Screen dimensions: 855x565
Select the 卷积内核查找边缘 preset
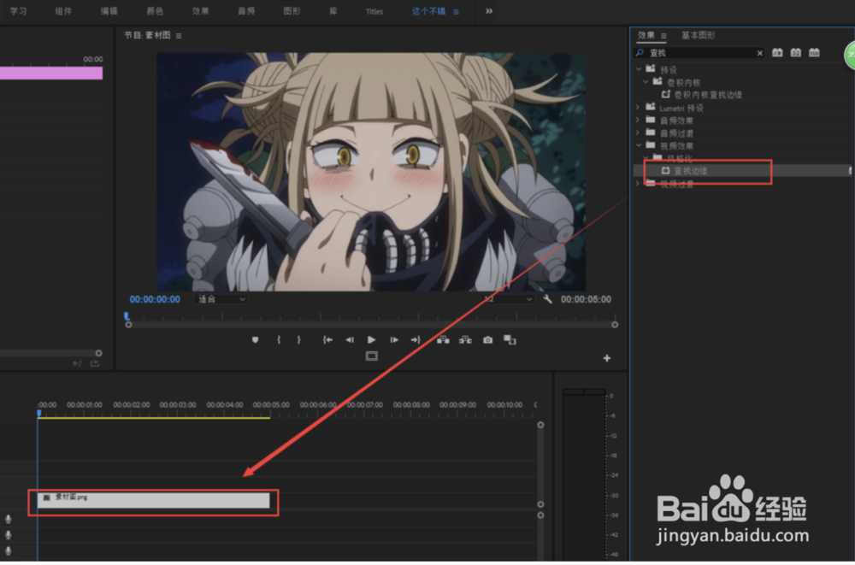pyautogui.click(x=708, y=95)
